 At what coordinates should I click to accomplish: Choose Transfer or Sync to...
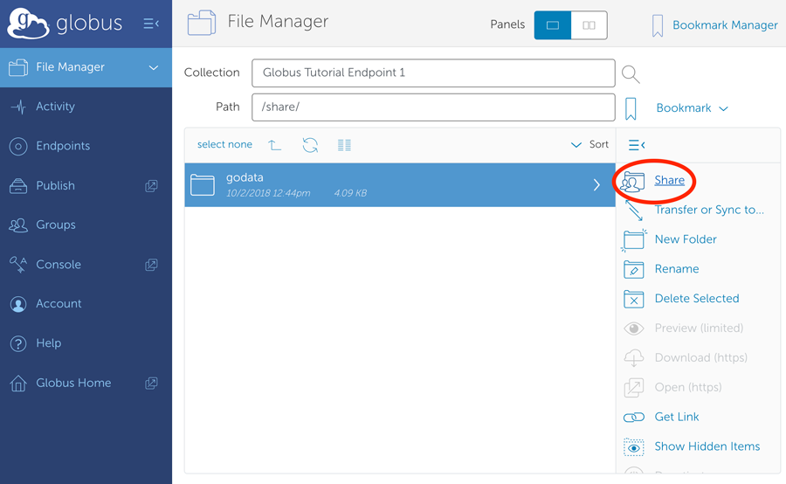(x=709, y=210)
